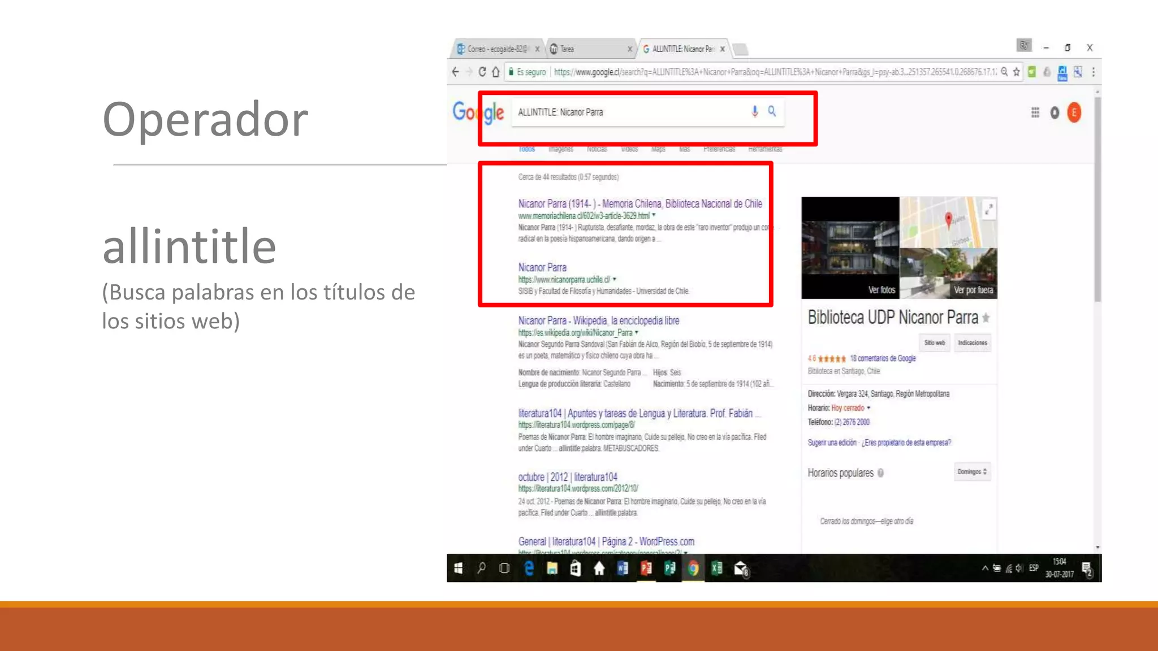Switch to PowerPoint in taskbar
The image size is (1158, 651).
pos(646,568)
